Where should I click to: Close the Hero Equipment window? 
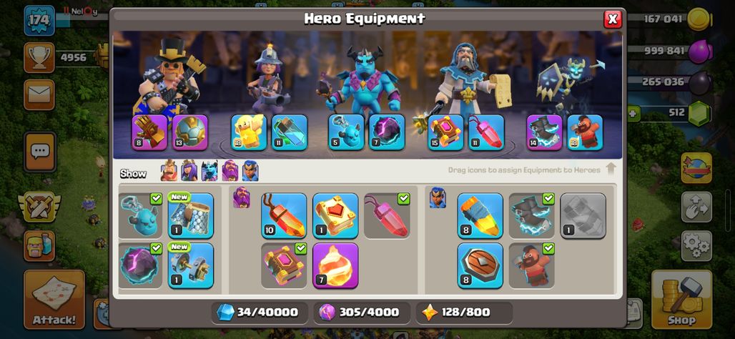click(612, 19)
